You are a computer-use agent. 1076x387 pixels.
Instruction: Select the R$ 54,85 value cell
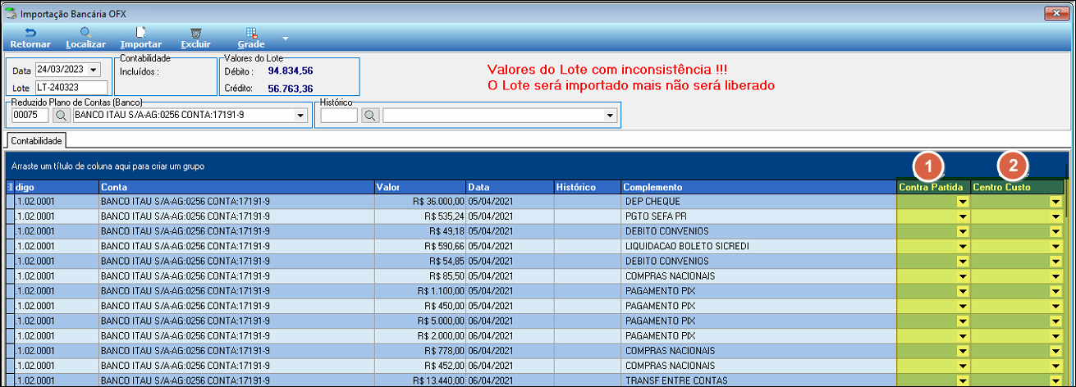coord(419,261)
